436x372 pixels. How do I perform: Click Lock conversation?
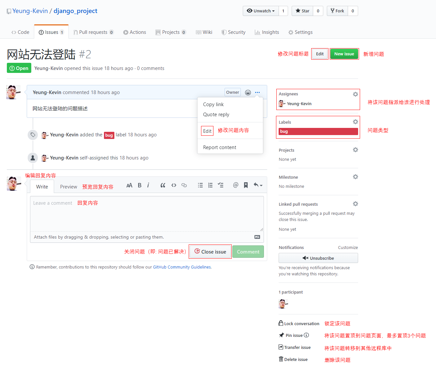[x=299, y=324]
